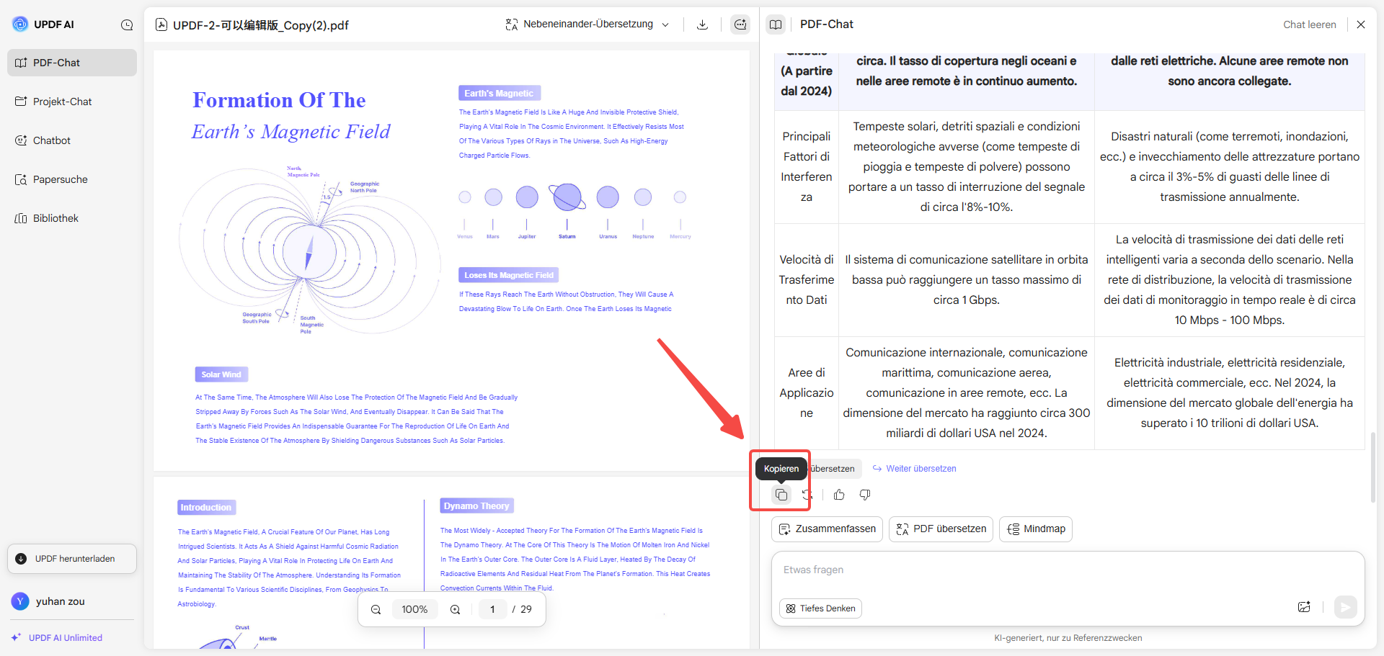Click Weiter übersetzen link

pyautogui.click(x=915, y=469)
